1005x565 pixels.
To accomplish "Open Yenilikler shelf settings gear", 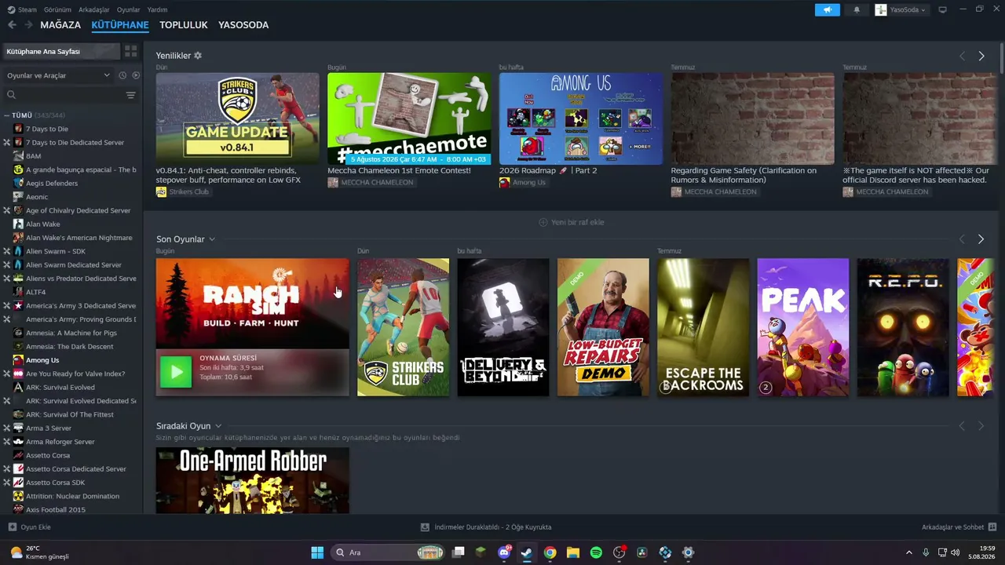I will (x=198, y=56).
